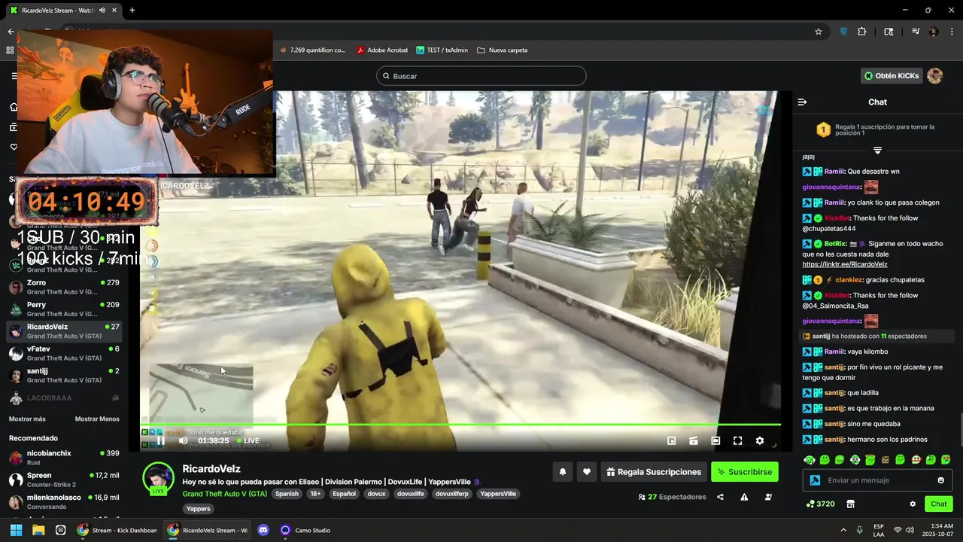Open the emoji picker in the chat input
The image size is (963, 542).
point(941,480)
